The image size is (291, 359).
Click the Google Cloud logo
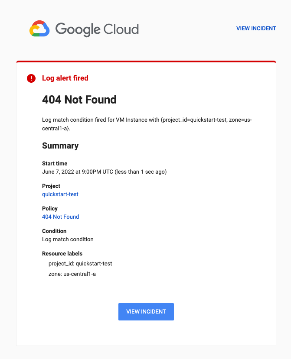coord(84,29)
